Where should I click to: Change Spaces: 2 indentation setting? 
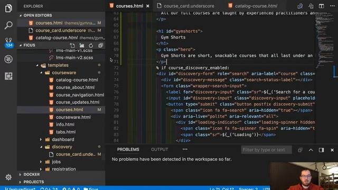tap(248, 188)
